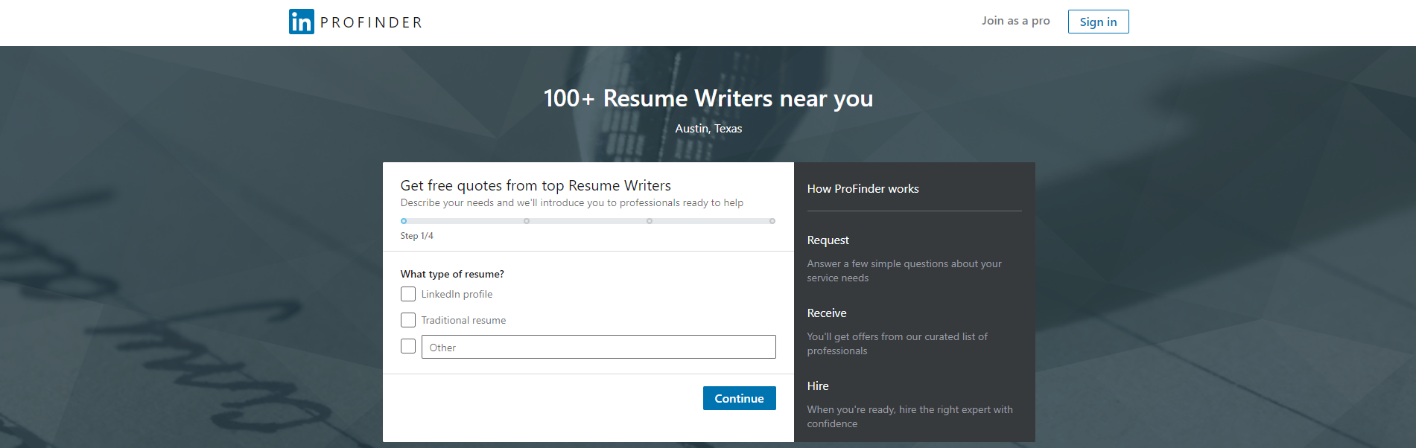Click the 'Hire' step heading
This screenshot has width=1416, height=448.
coord(817,386)
